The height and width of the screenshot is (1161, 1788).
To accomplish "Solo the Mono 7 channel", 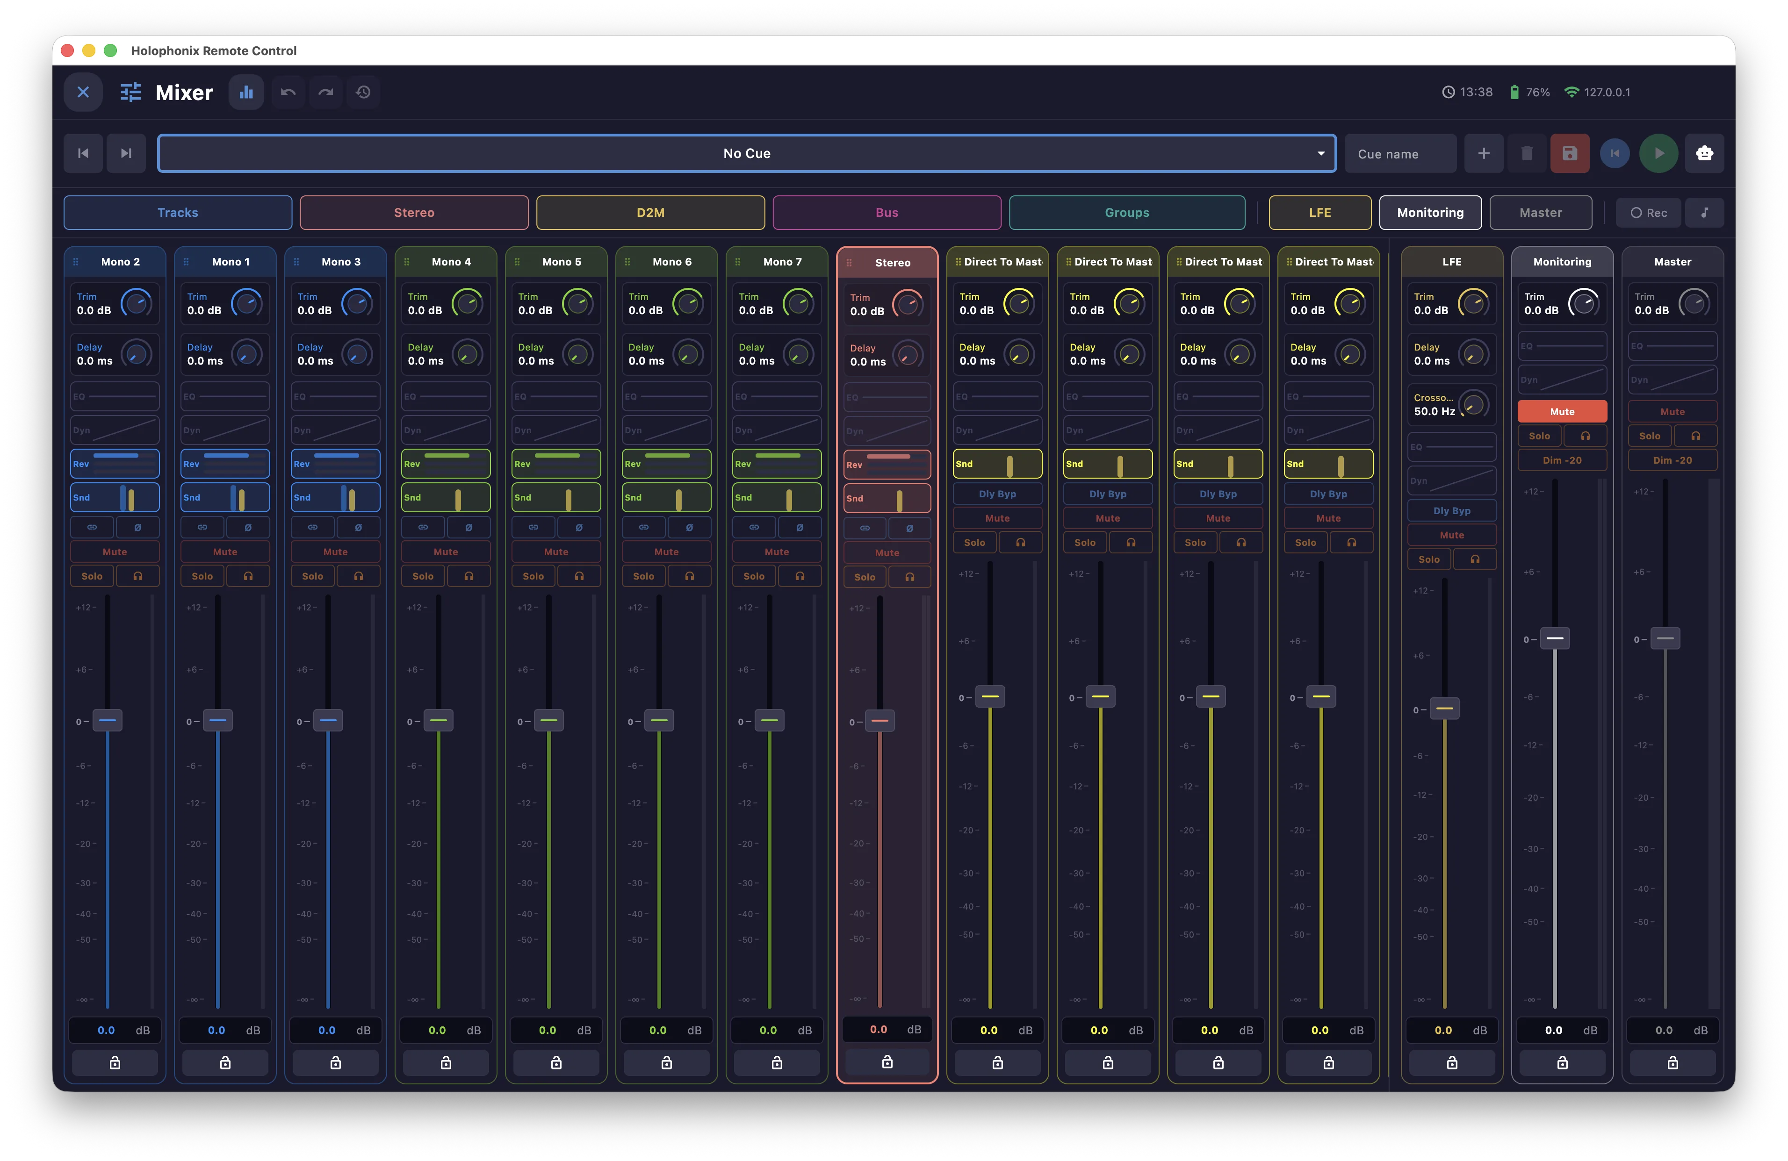I will 754,576.
